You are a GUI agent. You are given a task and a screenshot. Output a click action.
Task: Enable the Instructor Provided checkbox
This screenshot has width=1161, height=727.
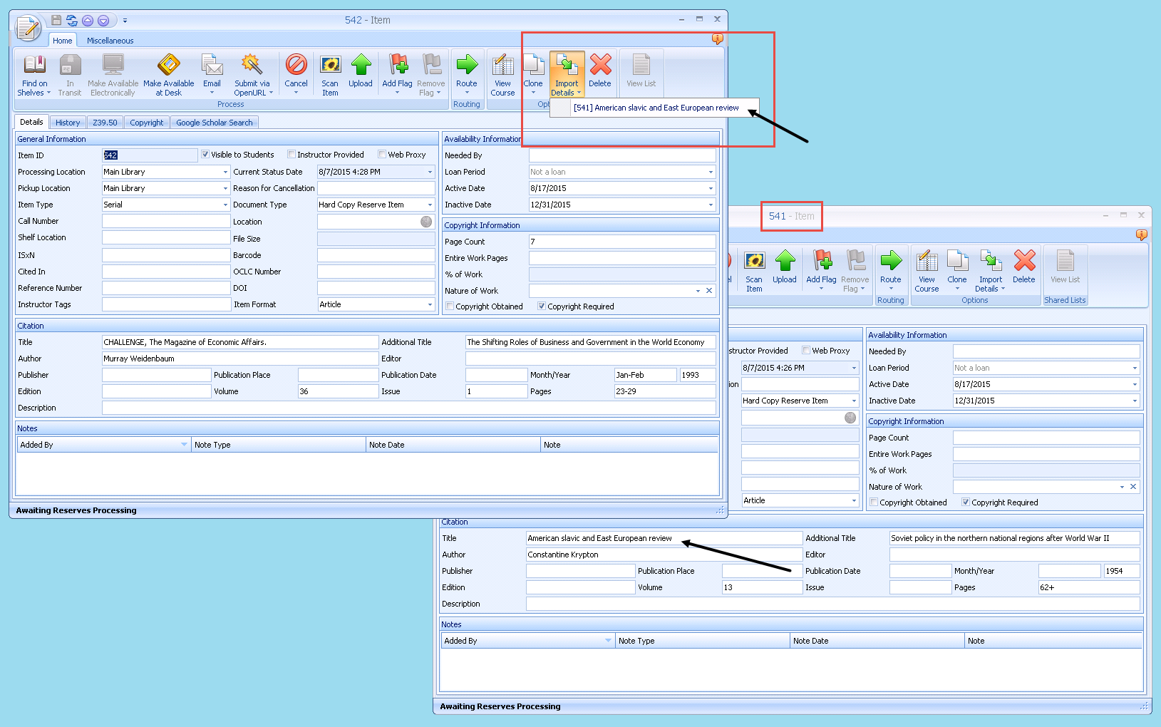point(291,155)
